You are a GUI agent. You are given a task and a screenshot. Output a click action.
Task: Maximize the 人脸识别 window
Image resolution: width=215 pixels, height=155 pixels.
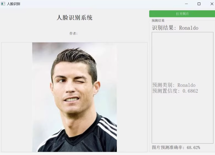tap(199, 4)
